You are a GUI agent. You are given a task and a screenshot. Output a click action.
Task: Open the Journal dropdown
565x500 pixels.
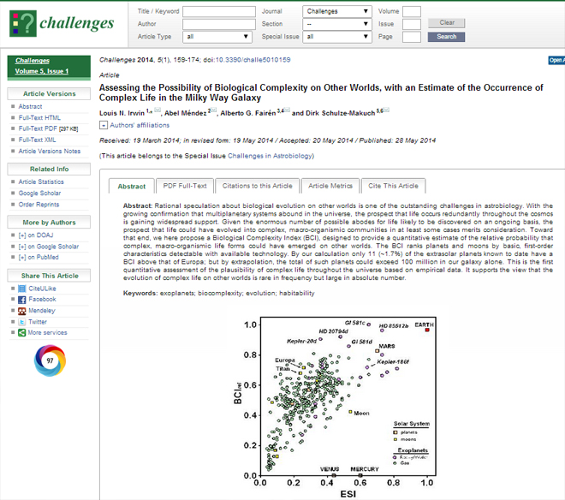337,12
